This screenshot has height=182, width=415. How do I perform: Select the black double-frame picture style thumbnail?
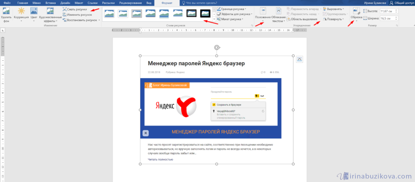[x=192, y=13]
